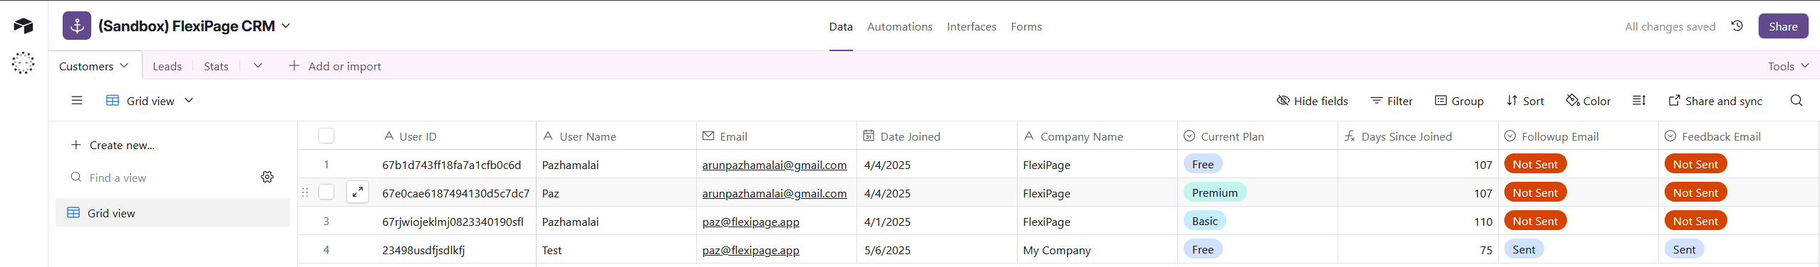Toggle the select-all checkbox in header
Screen dimensions: 1820x267
(326, 136)
